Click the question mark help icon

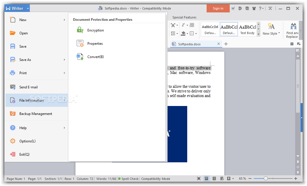(260, 8)
